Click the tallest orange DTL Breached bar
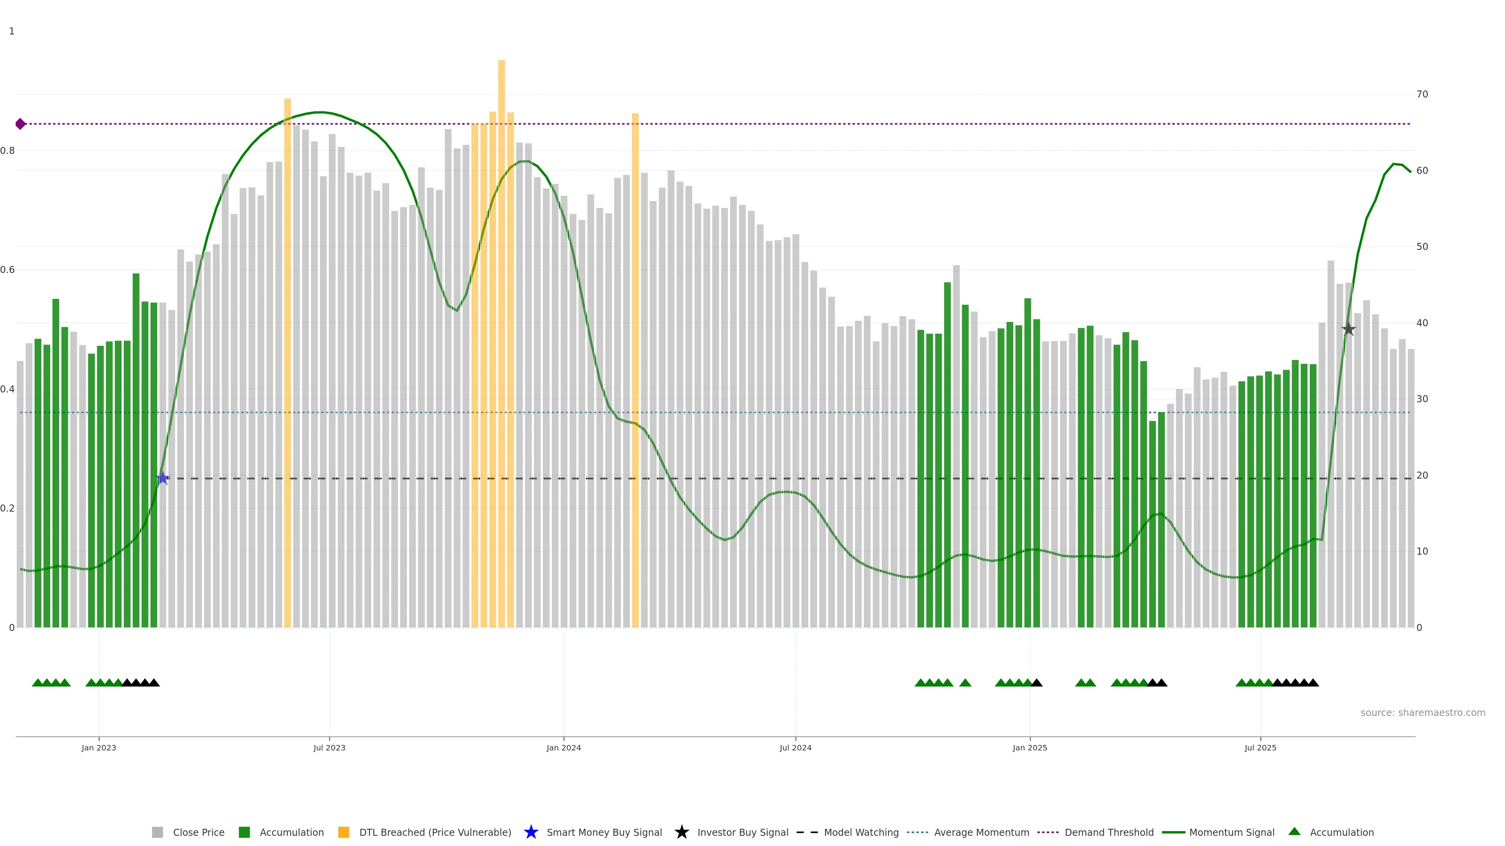 [501, 292]
